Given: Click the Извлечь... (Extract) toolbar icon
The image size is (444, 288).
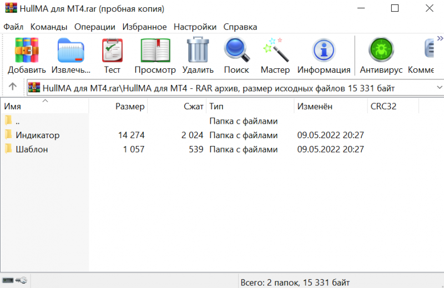Looking at the screenshot, I should [x=71, y=50].
